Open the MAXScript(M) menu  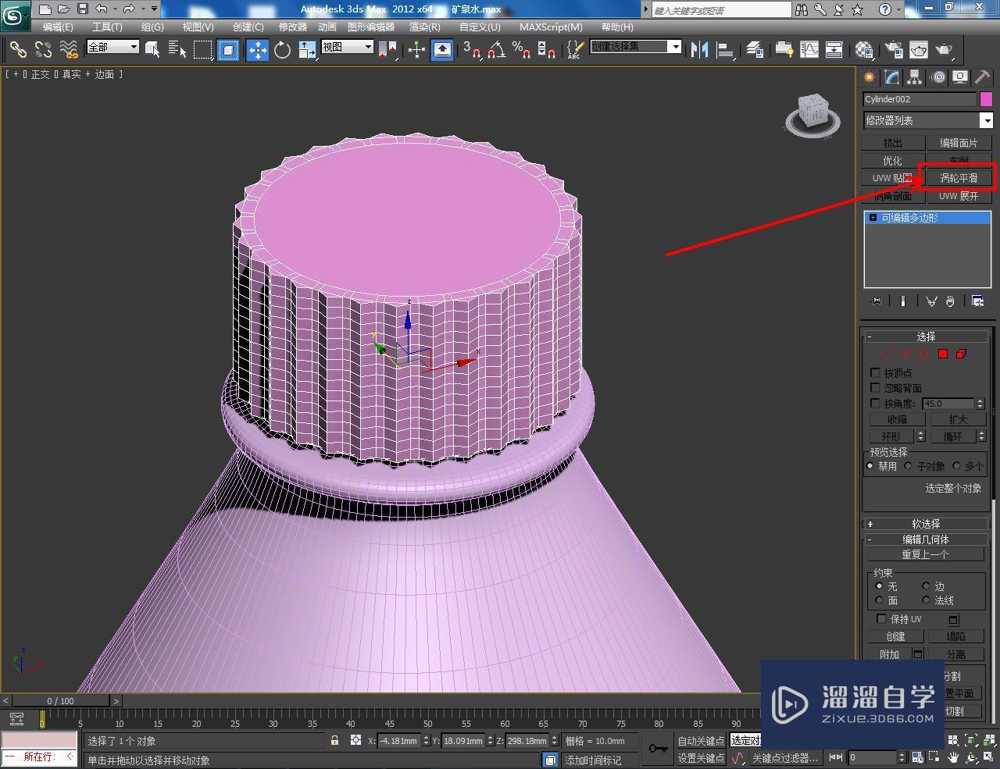click(551, 27)
